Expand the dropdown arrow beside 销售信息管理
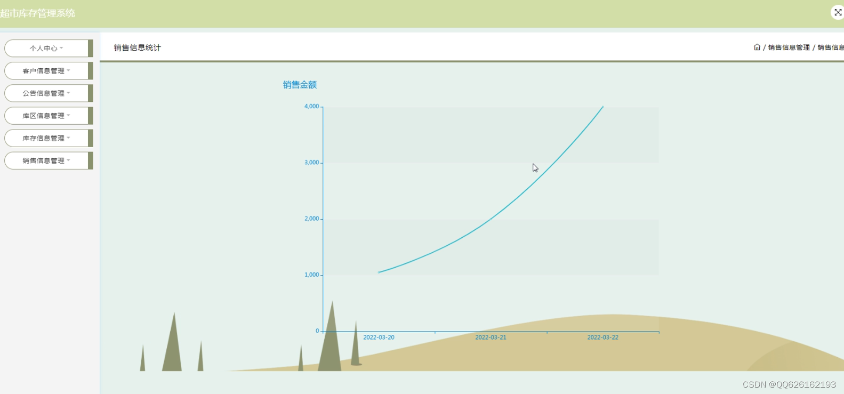 point(68,160)
